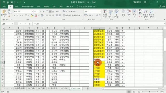Toggle Italic formatting 가

pyautogui.click(x=18, y=16)
